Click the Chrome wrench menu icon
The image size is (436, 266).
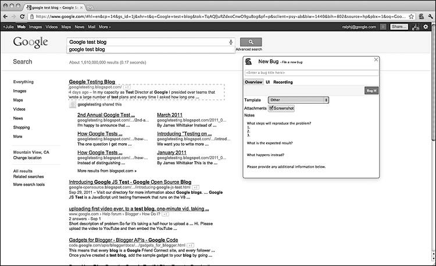[431, 17]
